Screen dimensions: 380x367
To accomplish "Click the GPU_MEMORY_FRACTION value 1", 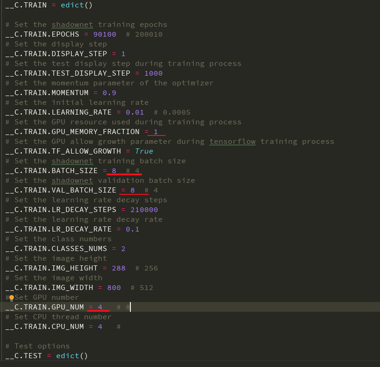I will [x=156, y=131].
